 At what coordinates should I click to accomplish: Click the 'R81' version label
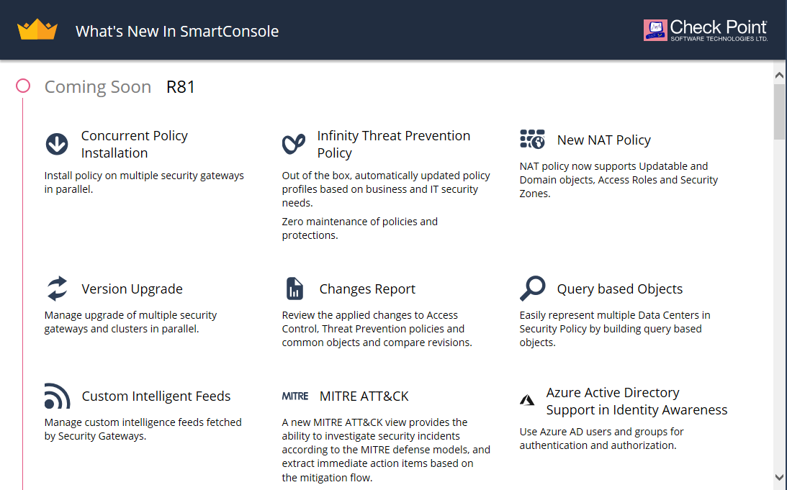(181, 87)
